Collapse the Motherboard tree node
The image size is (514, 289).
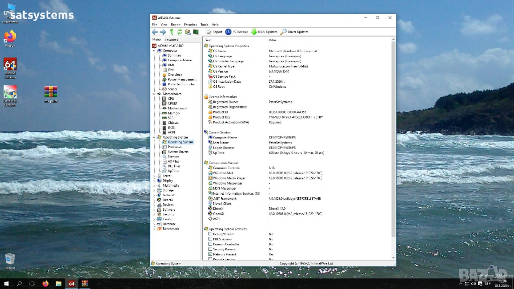pyautogui.click(x=154, y=94)
